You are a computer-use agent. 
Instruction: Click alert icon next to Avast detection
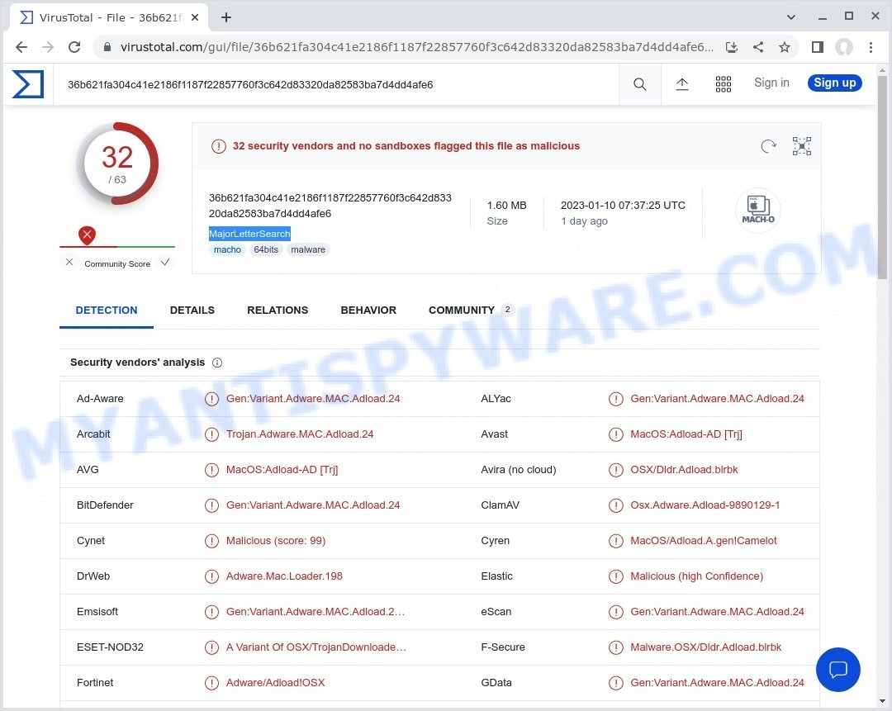pyautogui.click(x=615, y=434)
